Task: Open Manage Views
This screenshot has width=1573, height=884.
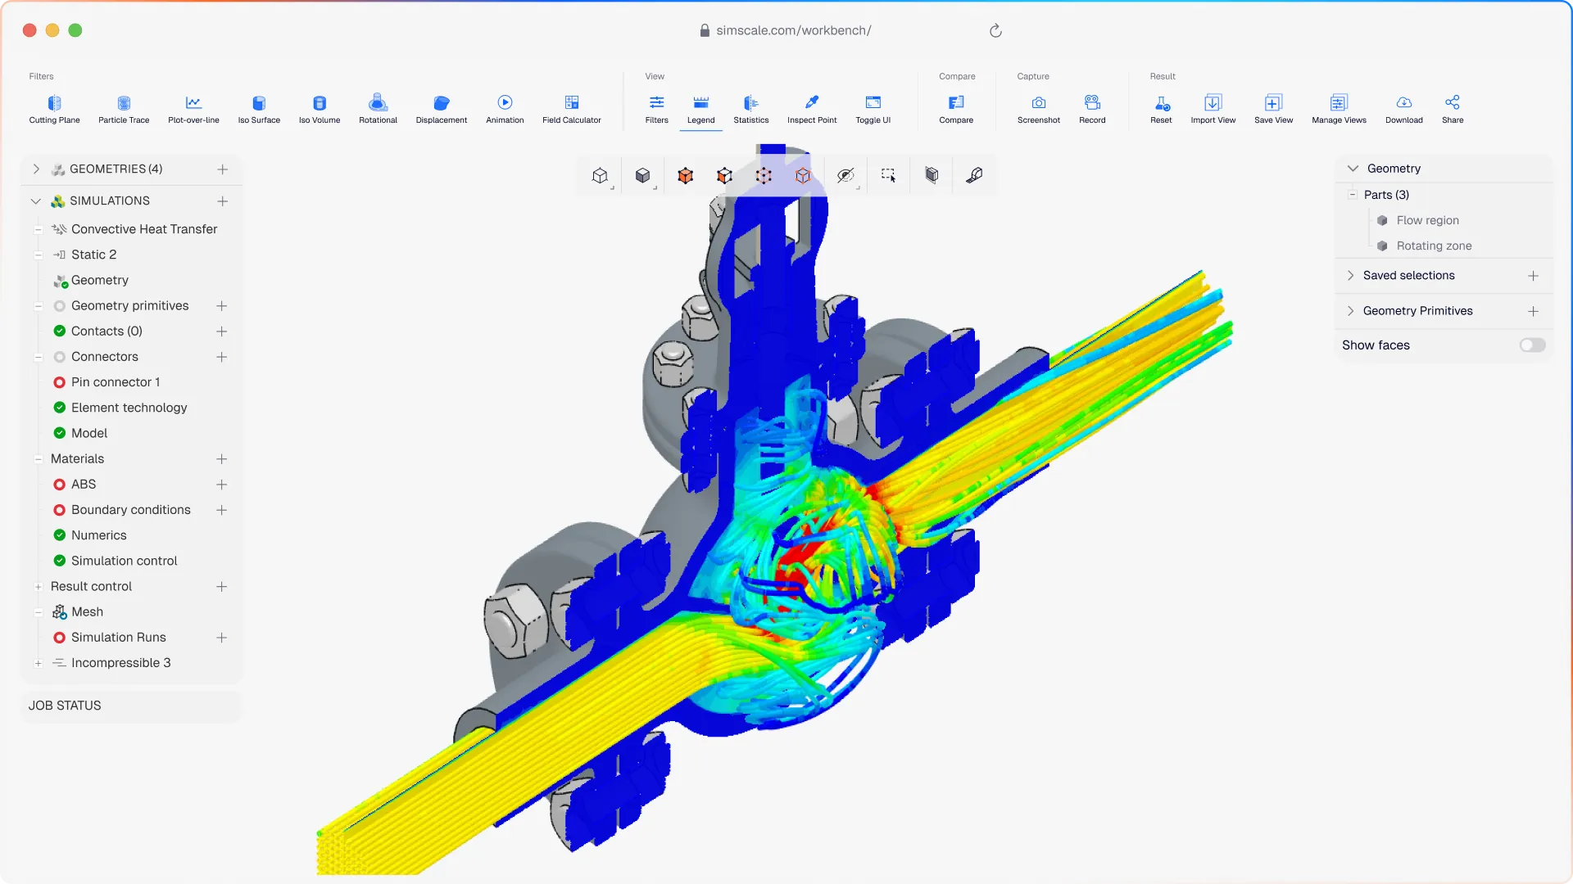Action: (1340, 108)
